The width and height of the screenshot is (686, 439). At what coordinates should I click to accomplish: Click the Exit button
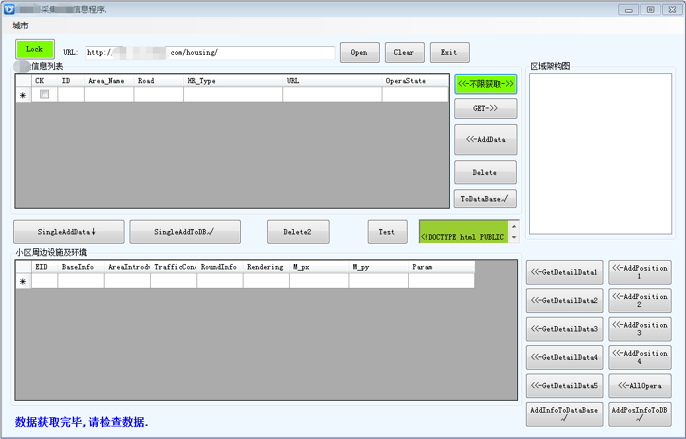click(449, 53)
